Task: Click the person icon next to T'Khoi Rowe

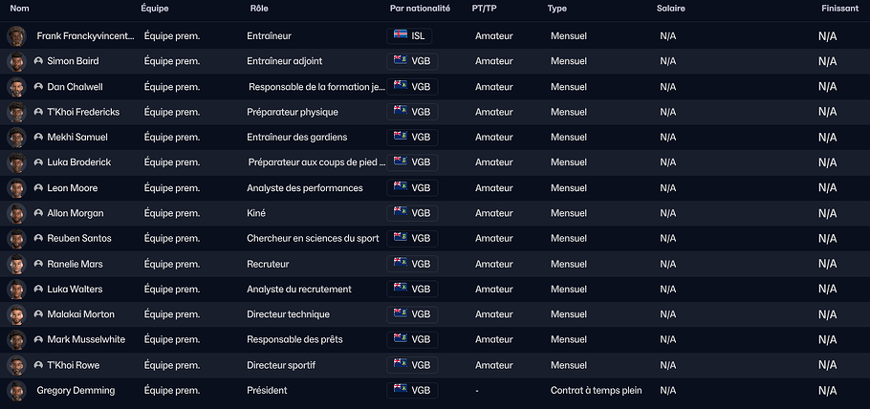Action: 38,365
